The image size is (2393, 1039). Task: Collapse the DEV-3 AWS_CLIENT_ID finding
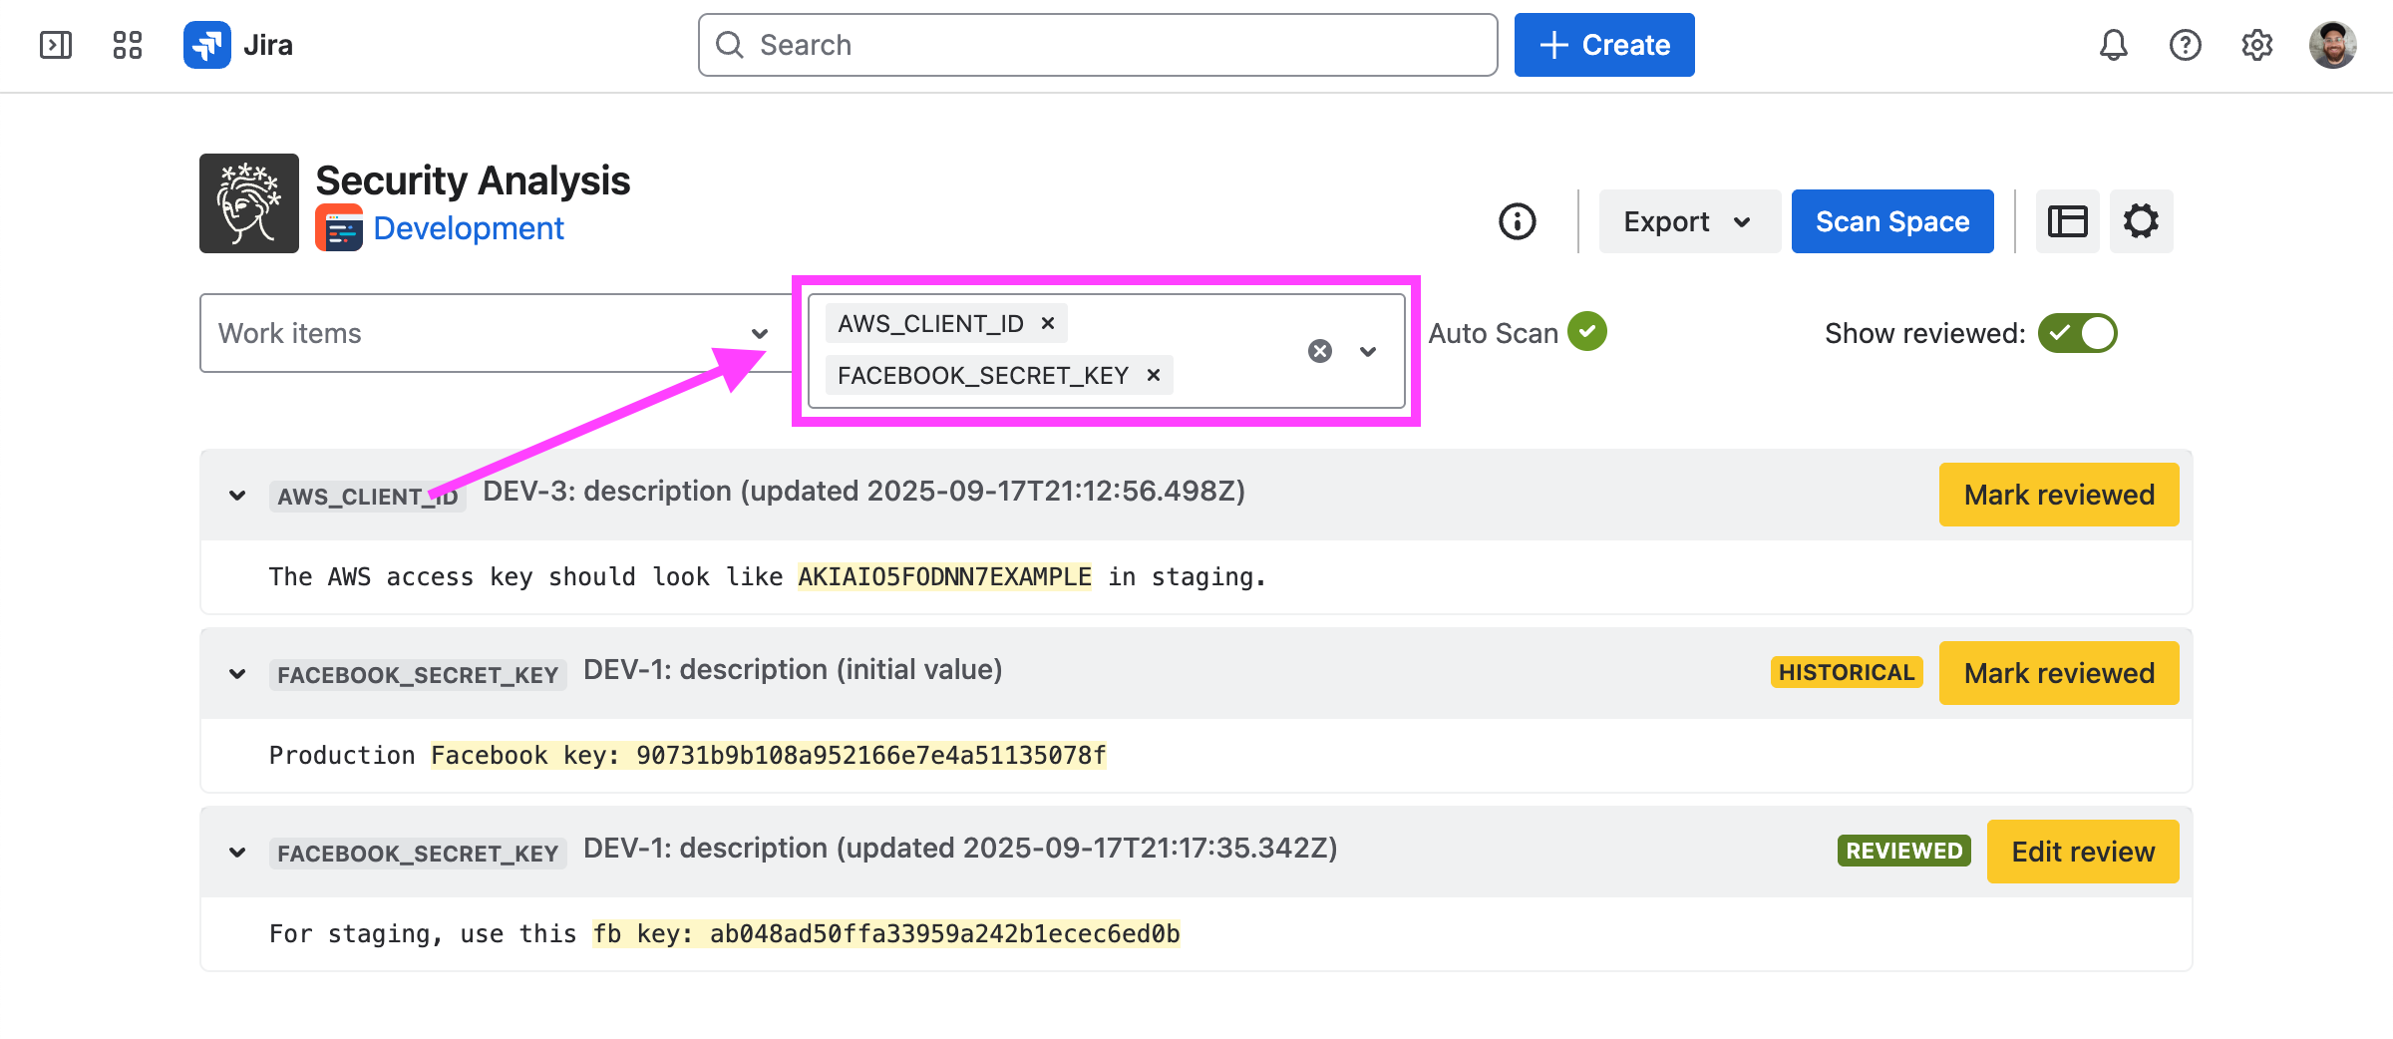(x=237, y=496)
